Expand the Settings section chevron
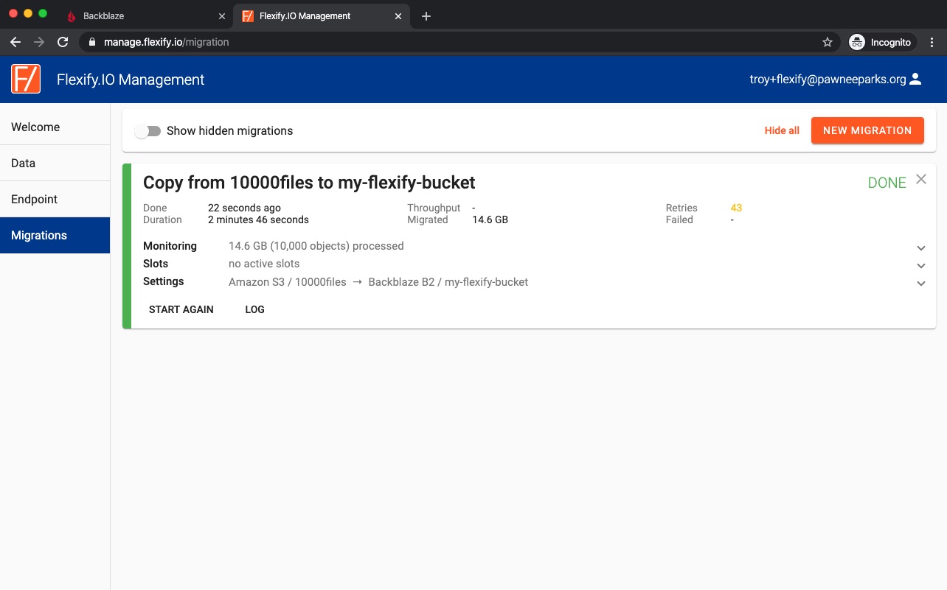The height and width of the screenshot is (590, 947). pyautogui.click(x=921, y=284)
